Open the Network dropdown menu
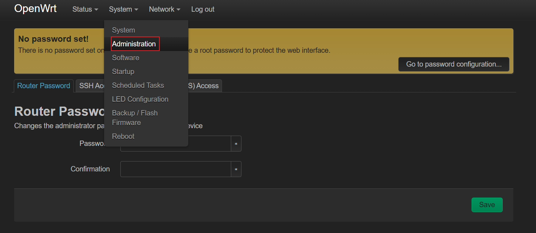 (x=165, y=10)
